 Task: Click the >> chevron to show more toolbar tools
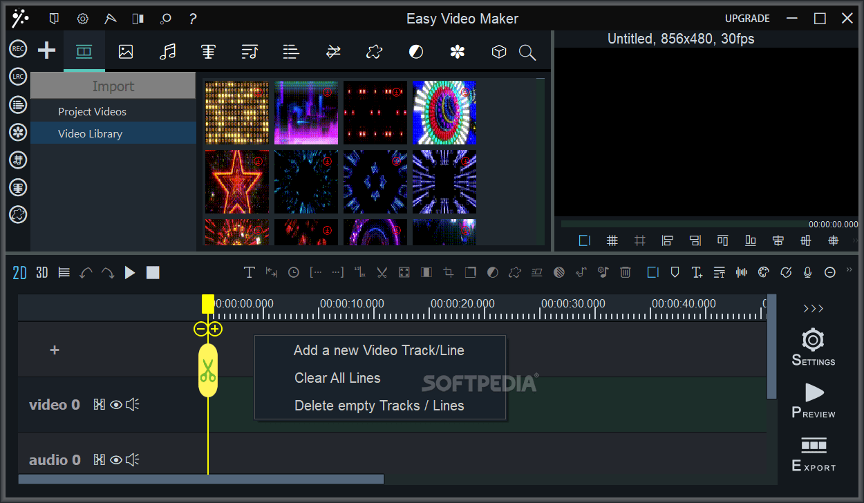849,269
